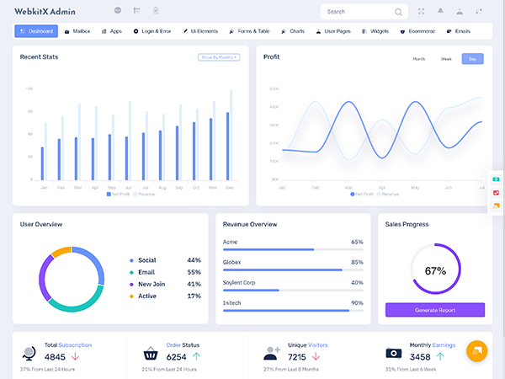Click the Dashboard button
The width and height of the screenshot is (505, 379).
(36, 31)
